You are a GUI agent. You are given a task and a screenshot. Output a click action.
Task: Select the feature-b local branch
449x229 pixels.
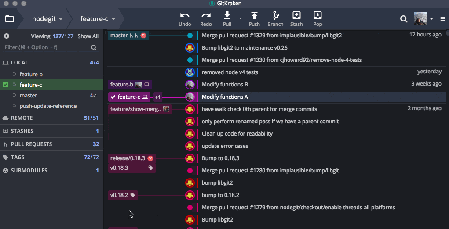click(x=51, y=75)
